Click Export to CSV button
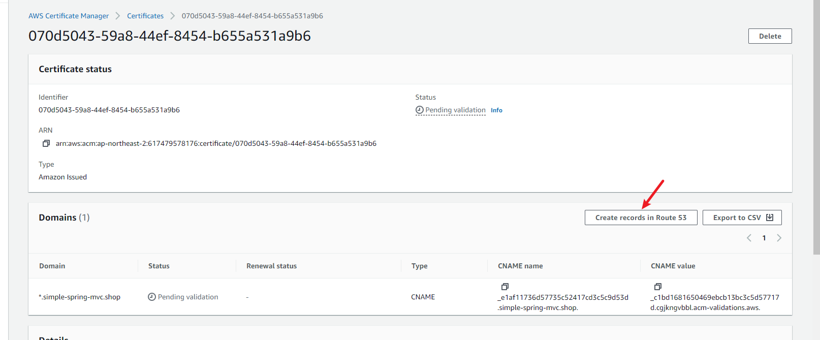The image size is (820, 340). pos(742,218)
